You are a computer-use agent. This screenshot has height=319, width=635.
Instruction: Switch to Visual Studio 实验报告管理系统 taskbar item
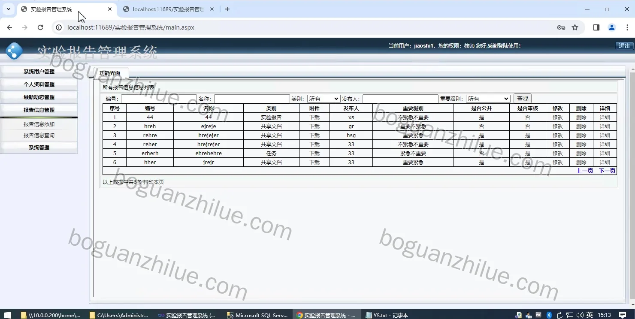[x=187, y=315]
